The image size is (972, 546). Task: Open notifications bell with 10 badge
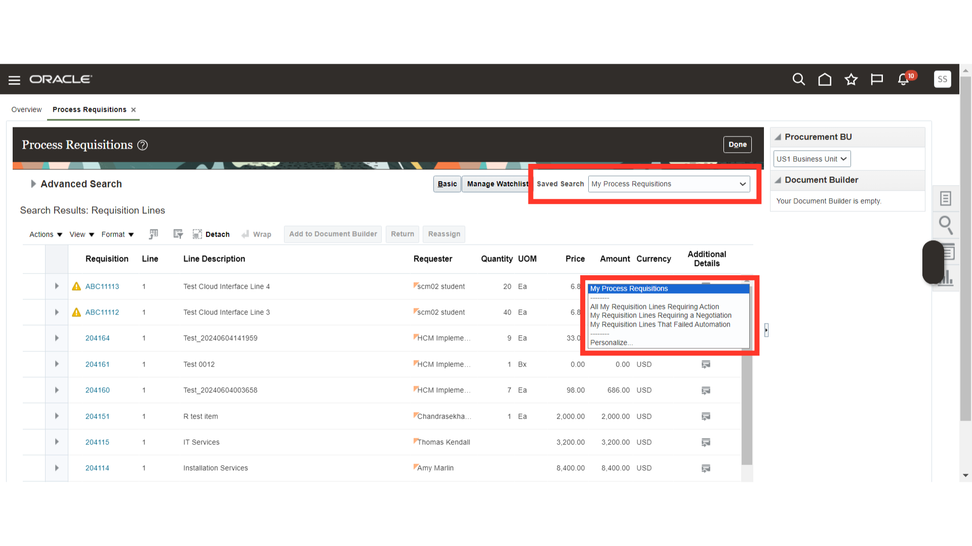pyautogui.click(x=904, y=79)
